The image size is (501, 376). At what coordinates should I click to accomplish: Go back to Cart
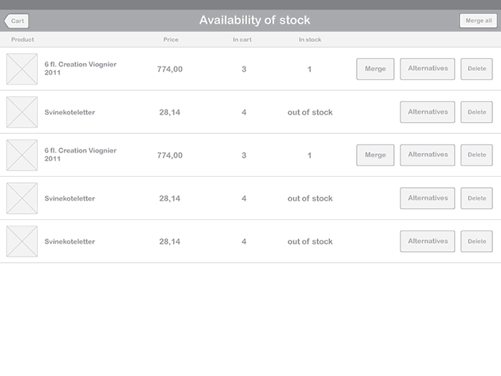coord(16,21)
